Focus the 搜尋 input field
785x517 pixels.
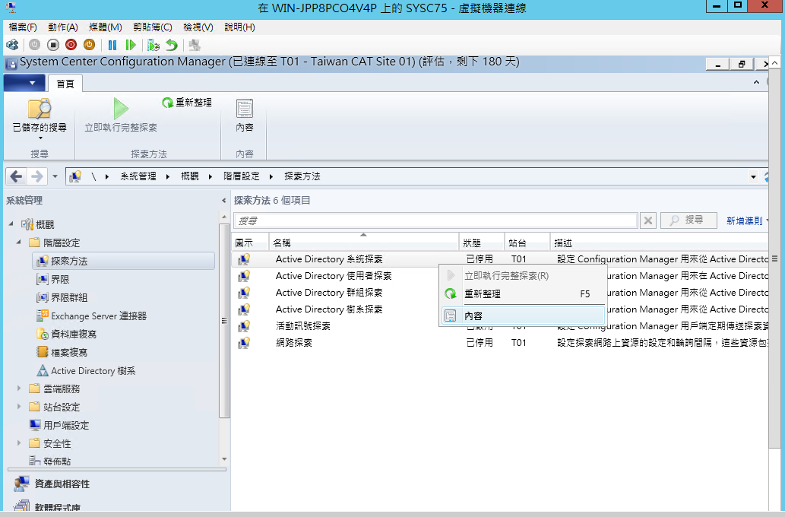[x=435, y=220]
